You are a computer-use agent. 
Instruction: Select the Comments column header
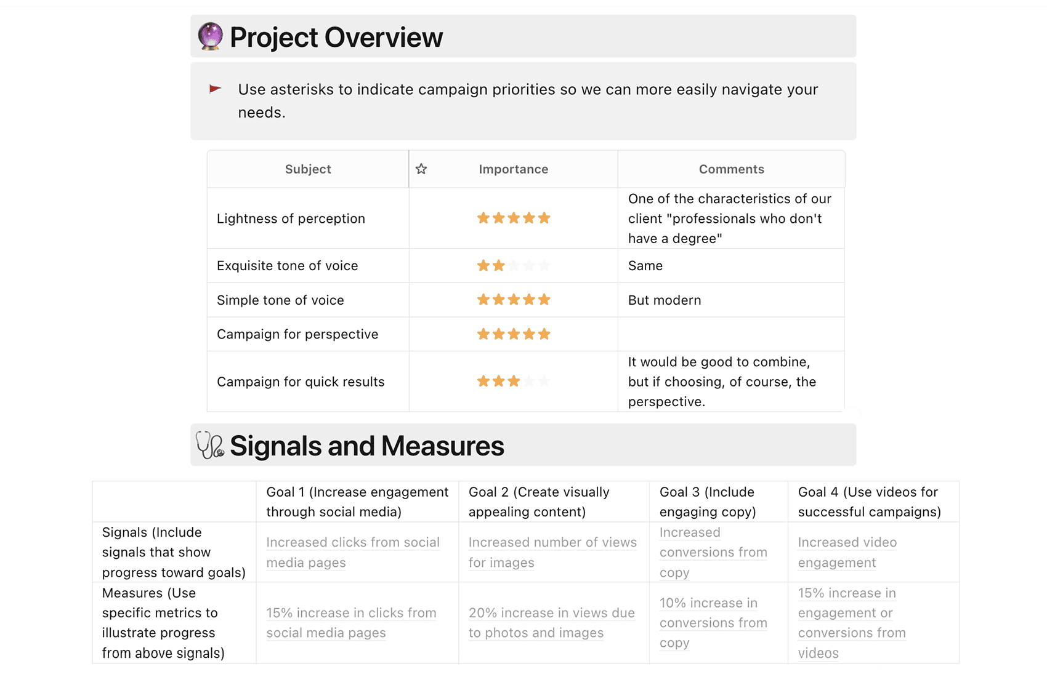coord(731,169)
